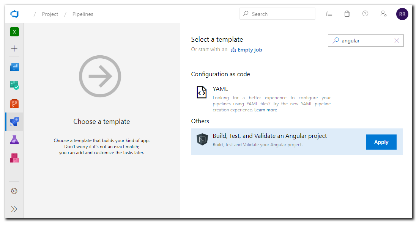Click the large circled arrow graphic
The image size is (419, 225).
(x=100, y=76)
